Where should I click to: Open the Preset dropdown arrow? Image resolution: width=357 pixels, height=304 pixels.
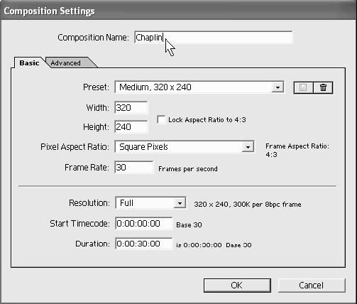coord(278,87)
